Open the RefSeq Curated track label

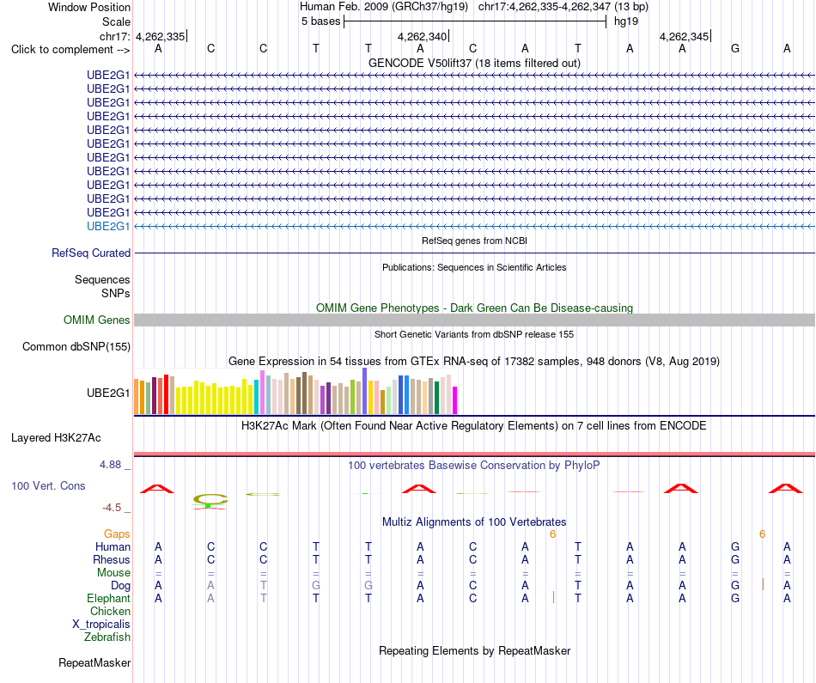(91, 253)
